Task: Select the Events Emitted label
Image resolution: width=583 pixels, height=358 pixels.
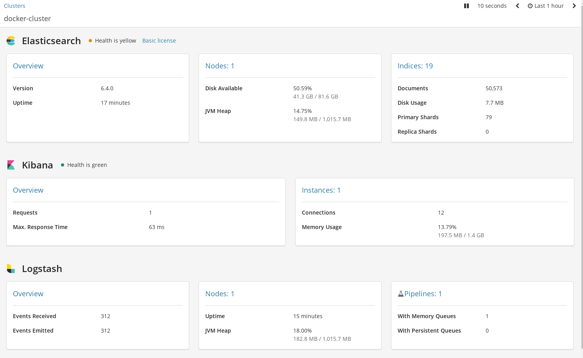Action: pyautogui.click(x=33, y=331)
